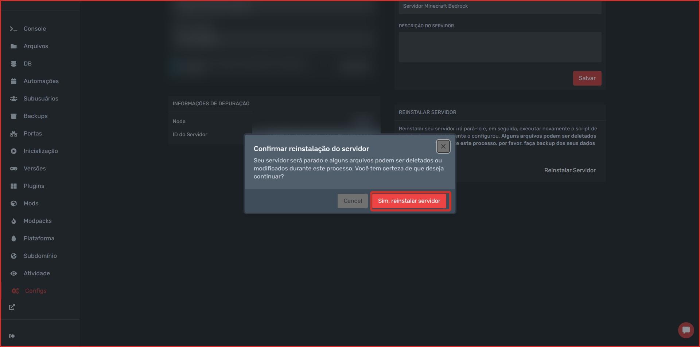Select Subdomínio in the sidebar
Viewport: 700px width, 347px height.
click(x=40, y=256)
